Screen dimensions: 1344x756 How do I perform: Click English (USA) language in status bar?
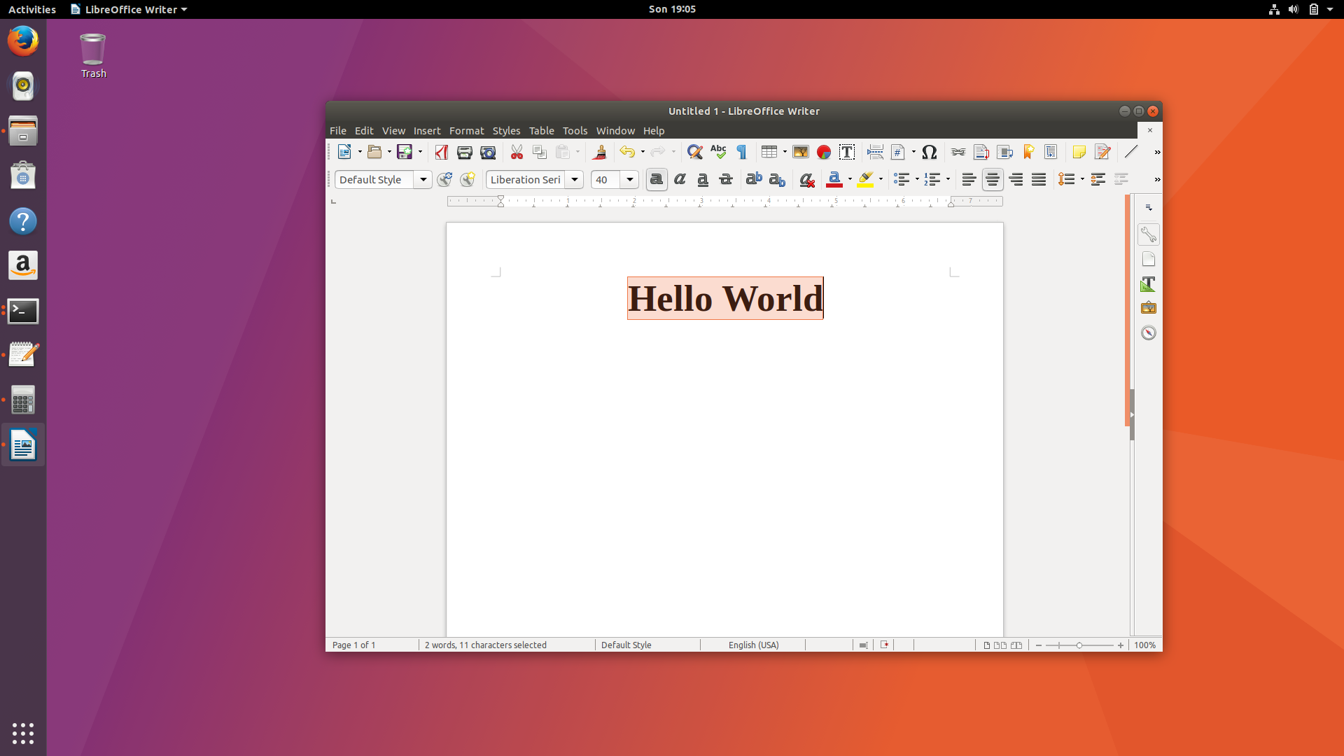coord(753,645)
